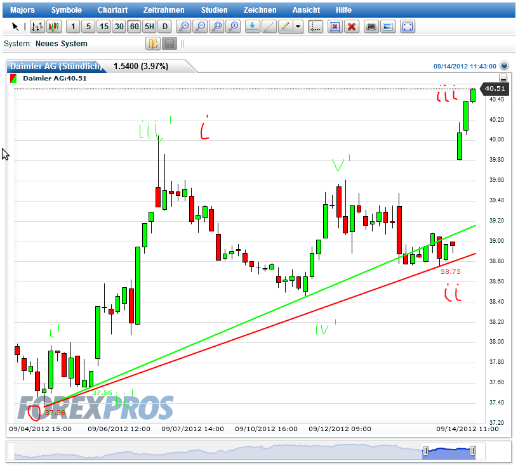The image size is (518, 466).
Task: Open the crosshair cursor tool
Action: point(315,27)
